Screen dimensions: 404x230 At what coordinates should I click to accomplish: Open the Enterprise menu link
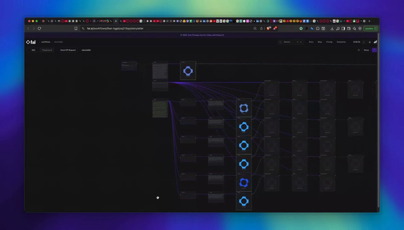341,42
